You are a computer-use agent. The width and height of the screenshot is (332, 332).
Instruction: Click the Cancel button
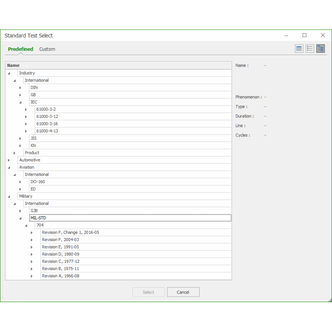(183, 292)
